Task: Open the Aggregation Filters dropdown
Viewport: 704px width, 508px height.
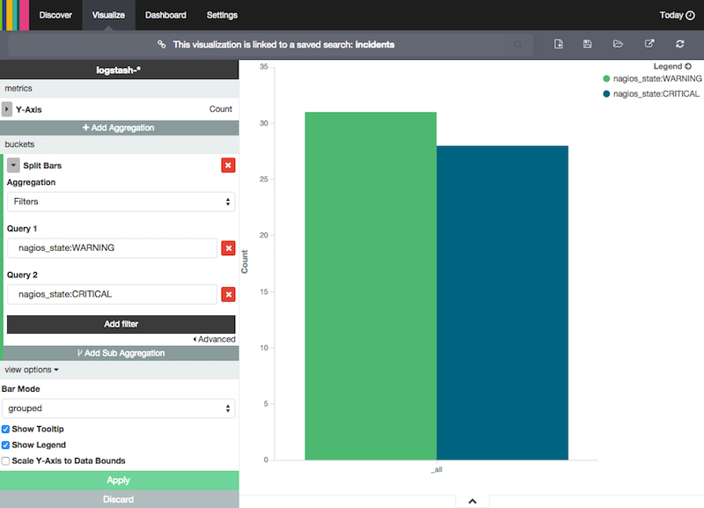Action: tap(121, 202)
